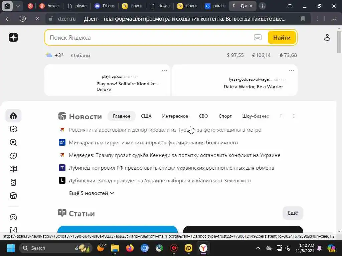Open File Explorer from taskbar
342x256 pixels.
(x=115, y=248)
